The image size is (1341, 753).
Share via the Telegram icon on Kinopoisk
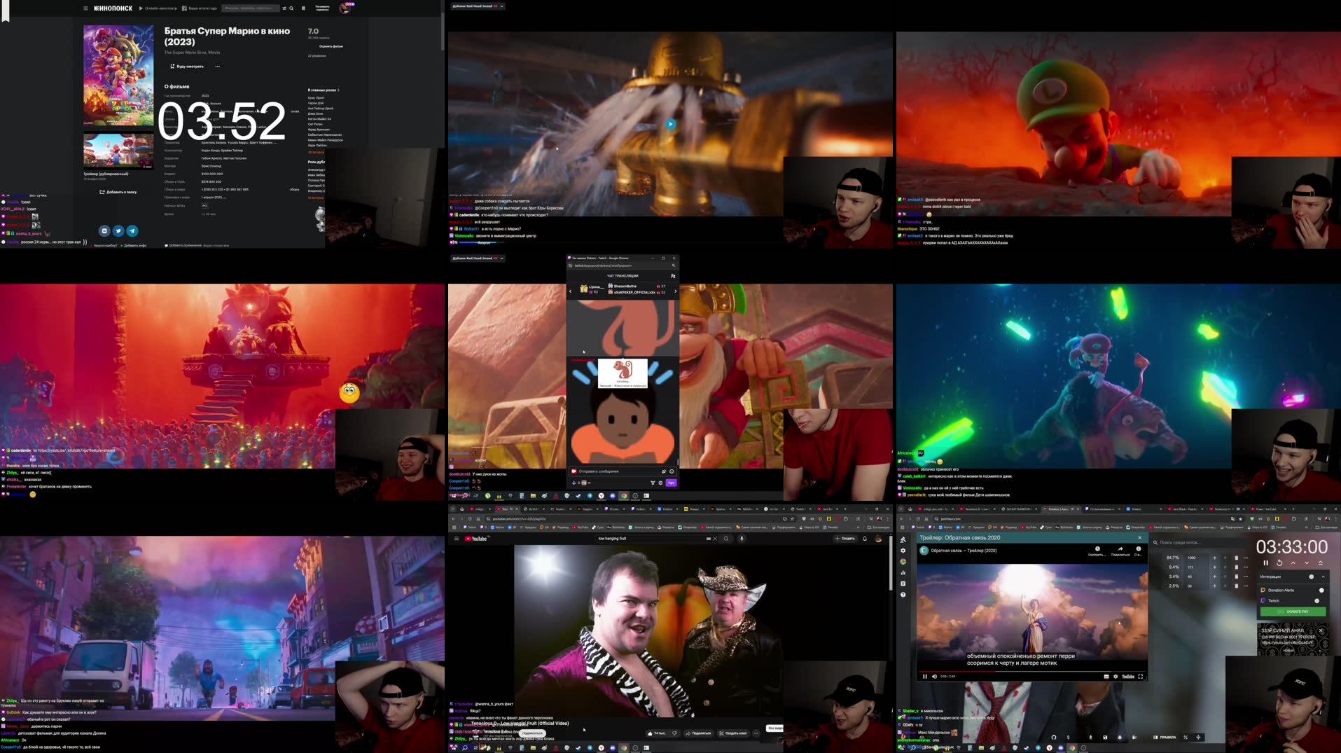132,230
